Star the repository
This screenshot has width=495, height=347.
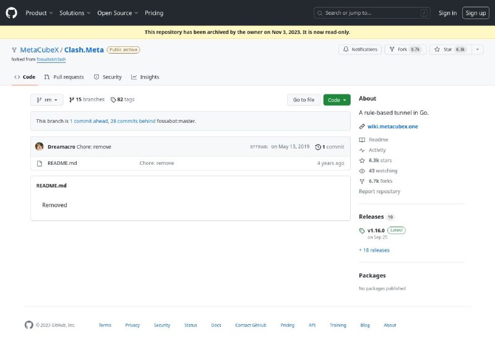pos(450,49)
